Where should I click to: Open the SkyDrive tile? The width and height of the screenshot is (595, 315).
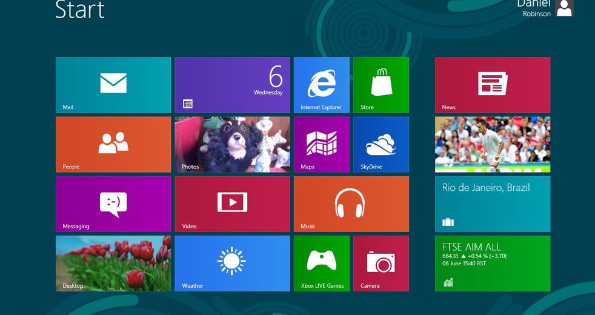381,145
